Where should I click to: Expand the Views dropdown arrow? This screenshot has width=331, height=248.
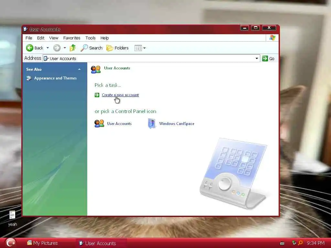point(144,48)
